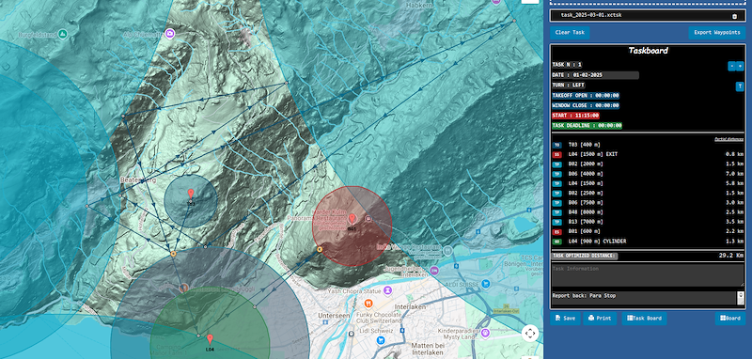This screenshot has width=752, height=359.
Task: Click the L04 goal map pin
Action: click(x=210, y=339)
